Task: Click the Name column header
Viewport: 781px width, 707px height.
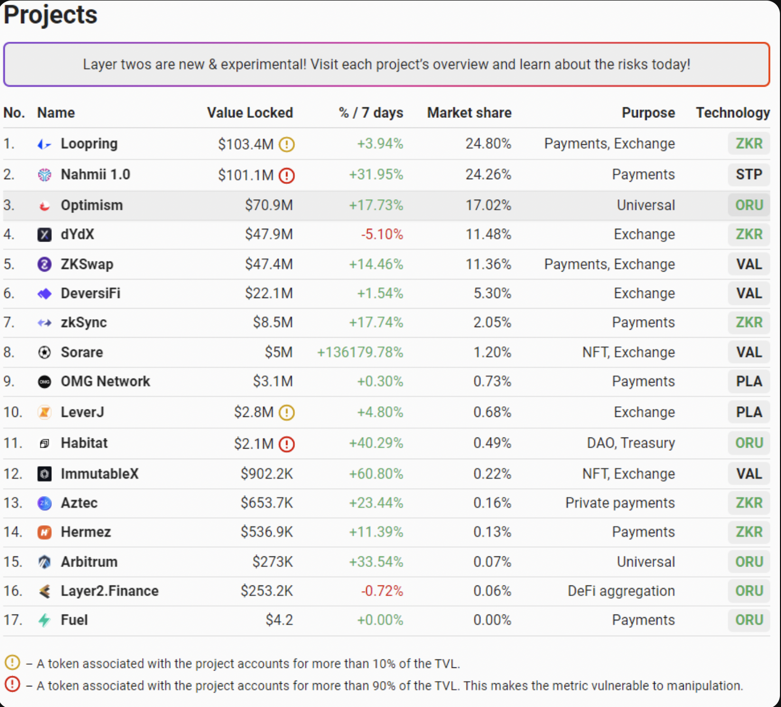Action: pyautogui.click(x=56, y=113)
